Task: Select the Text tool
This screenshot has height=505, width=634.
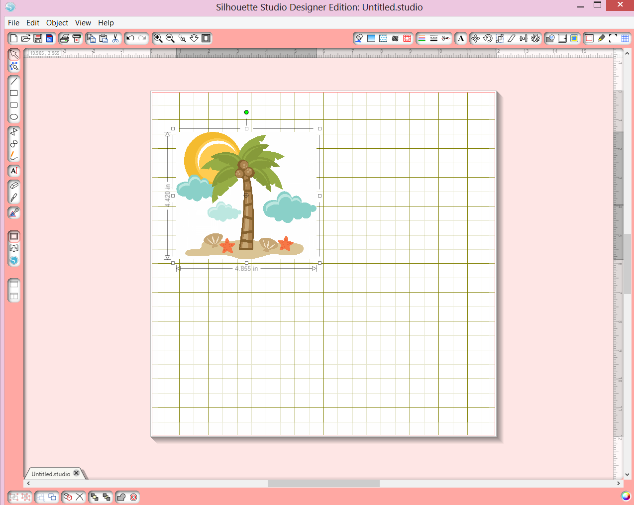Action: tap(13, 171)
